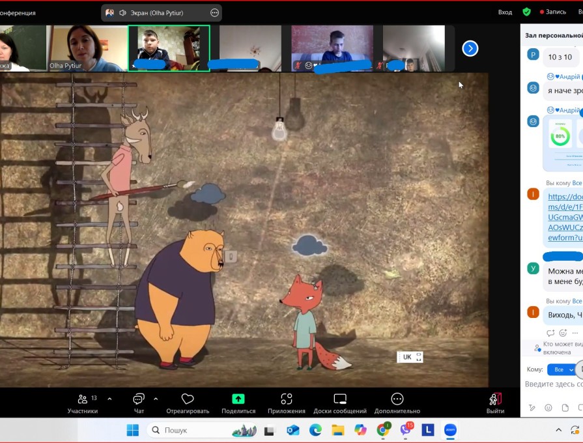Click the green 'У' chat avatar

coord(533,268)
